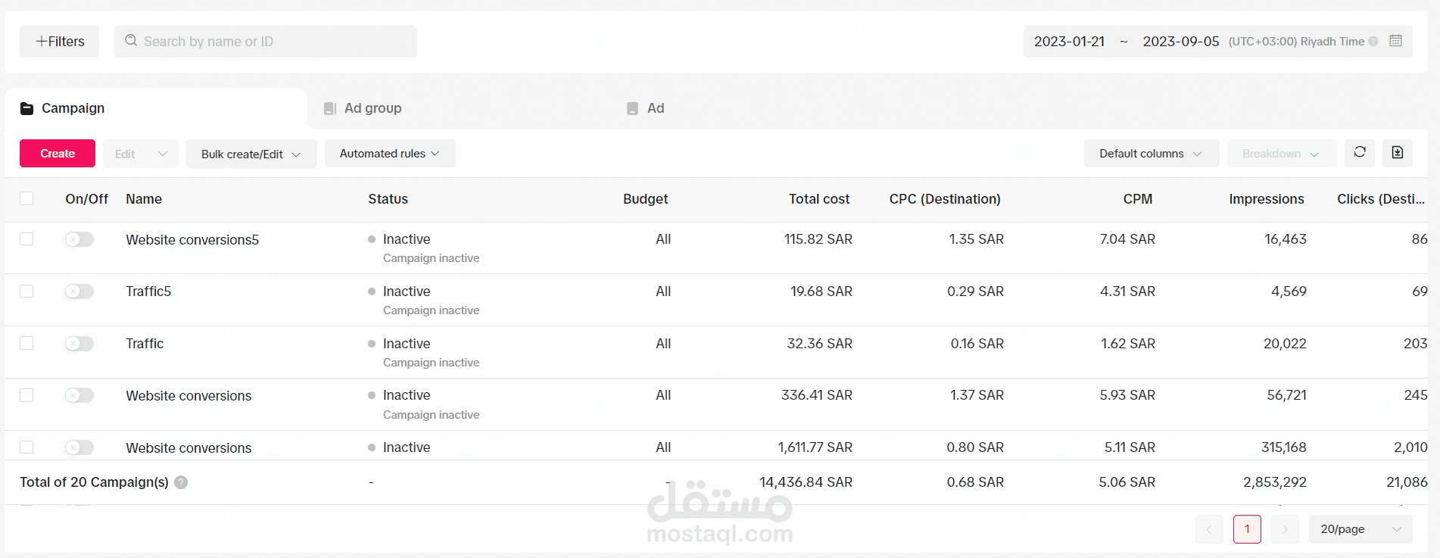Click the next page arrow
This screenshot has height=558, width=1440.
[x=1285, y=529]
